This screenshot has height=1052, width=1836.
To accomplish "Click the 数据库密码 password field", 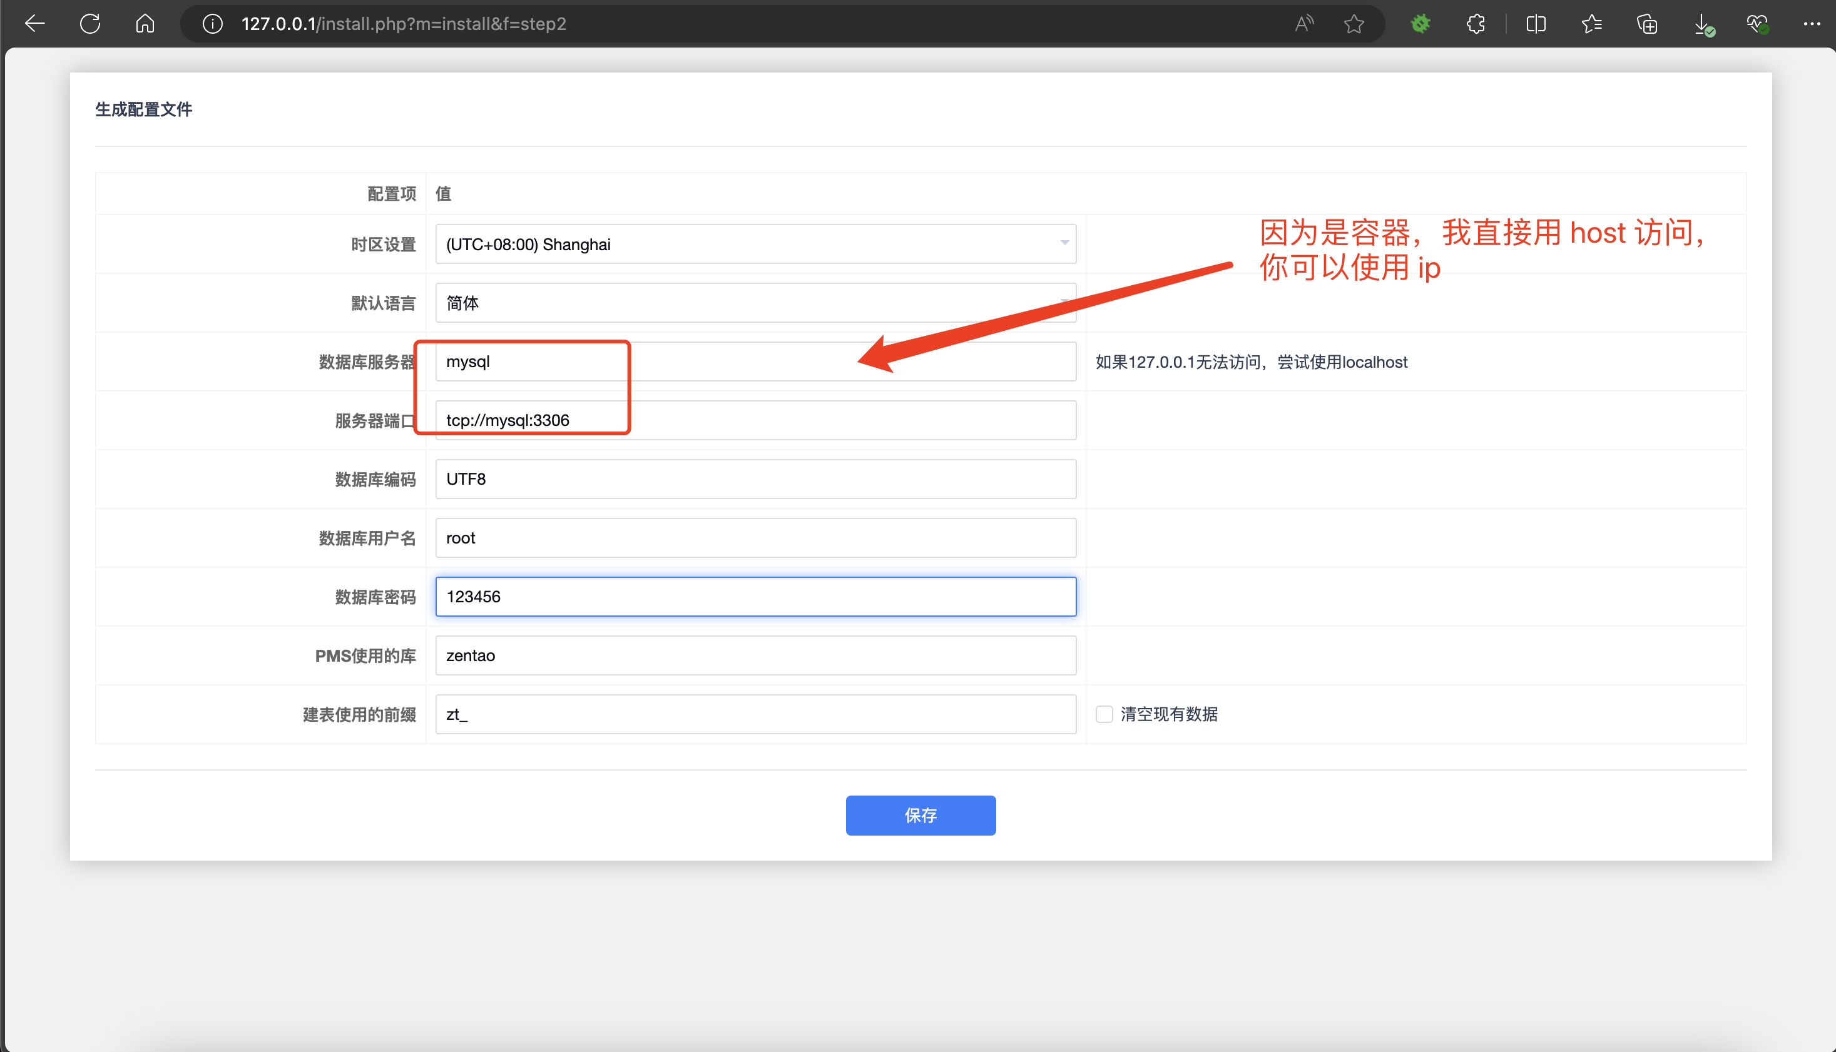I will pos(755,596).
